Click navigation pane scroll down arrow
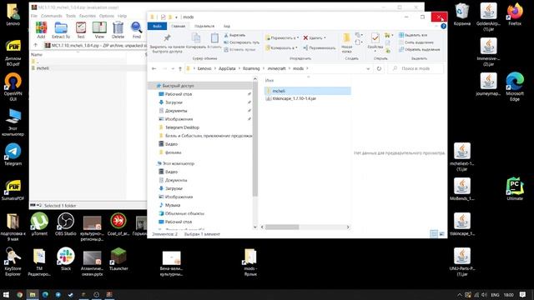The height and width of the screenshot is (300, 534). click(x=255, y=227)
